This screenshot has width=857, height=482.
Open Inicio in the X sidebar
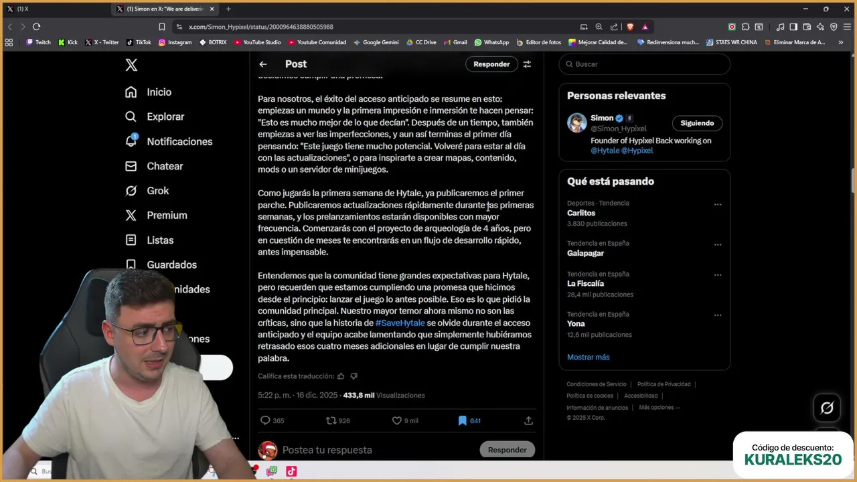(149, 92)
